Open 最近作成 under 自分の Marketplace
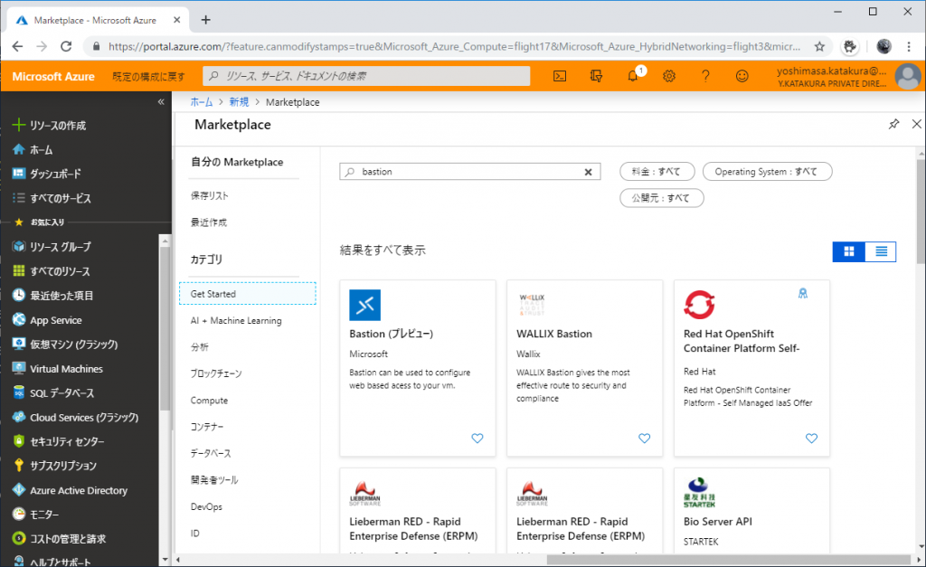 coord(209,222)
